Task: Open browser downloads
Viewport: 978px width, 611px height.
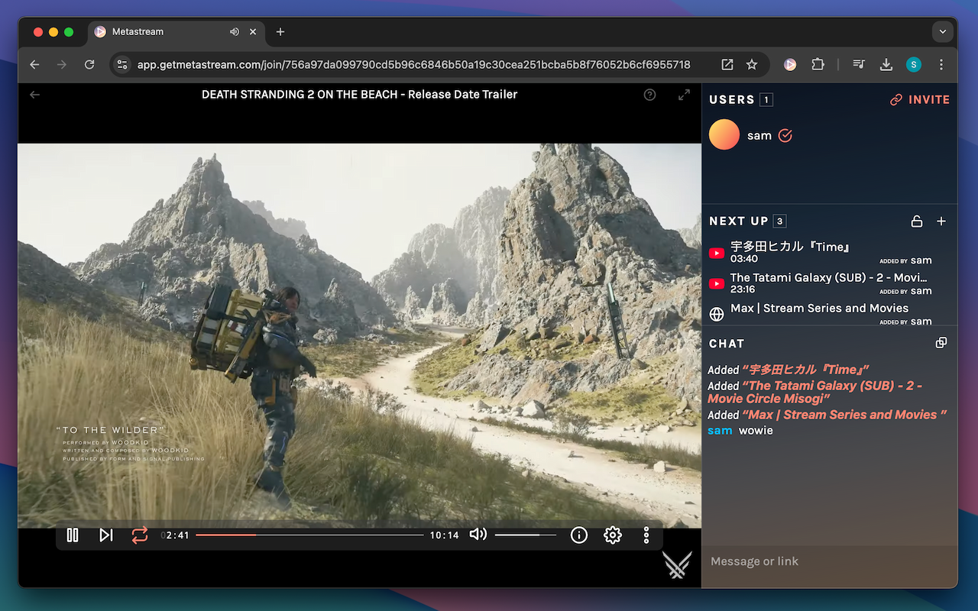Action: pos(886,65)
